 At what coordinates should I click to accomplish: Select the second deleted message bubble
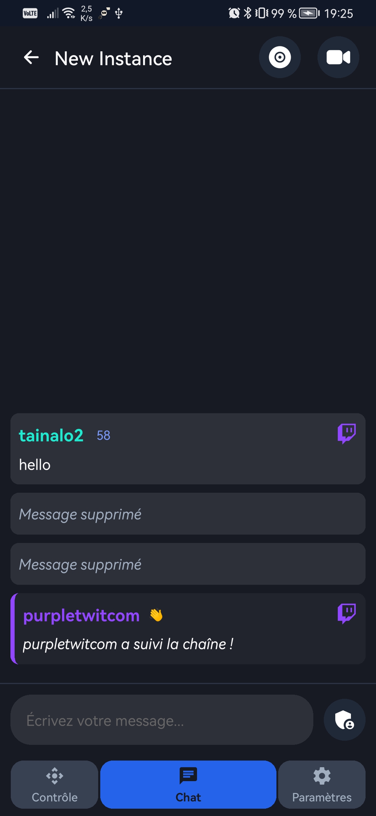point(188,564)
